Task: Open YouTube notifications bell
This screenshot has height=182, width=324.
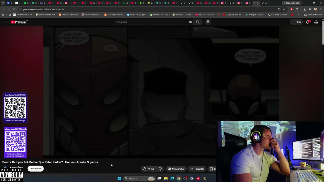Action: (308, 22)
